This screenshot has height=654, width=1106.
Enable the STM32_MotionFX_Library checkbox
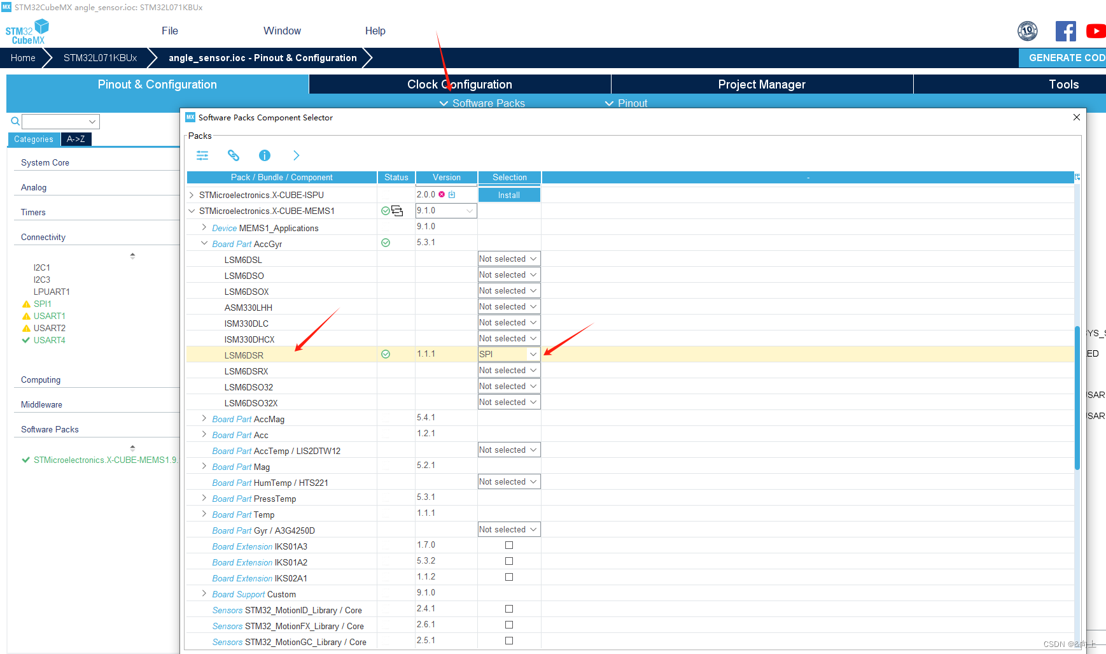pyautogui.click(x=509, y=625)
